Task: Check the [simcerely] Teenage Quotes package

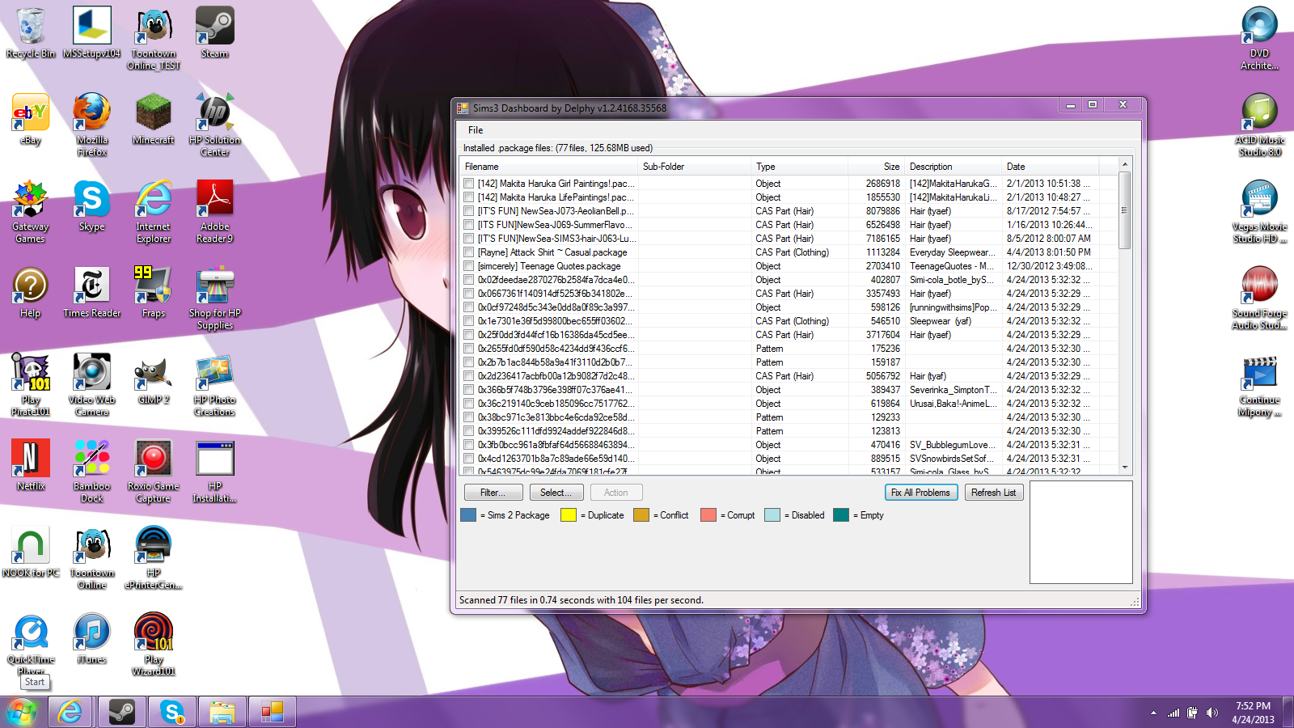Action: pyautogui.click(x=468, y=266)
